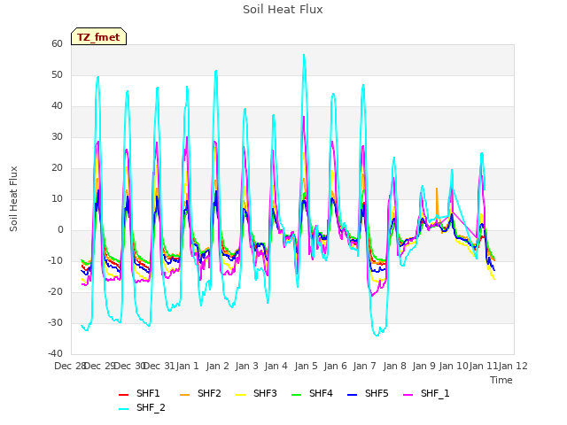Click the -20 y-axis tick label
Viewport: 567px width, 425px height.
[55, 291]
